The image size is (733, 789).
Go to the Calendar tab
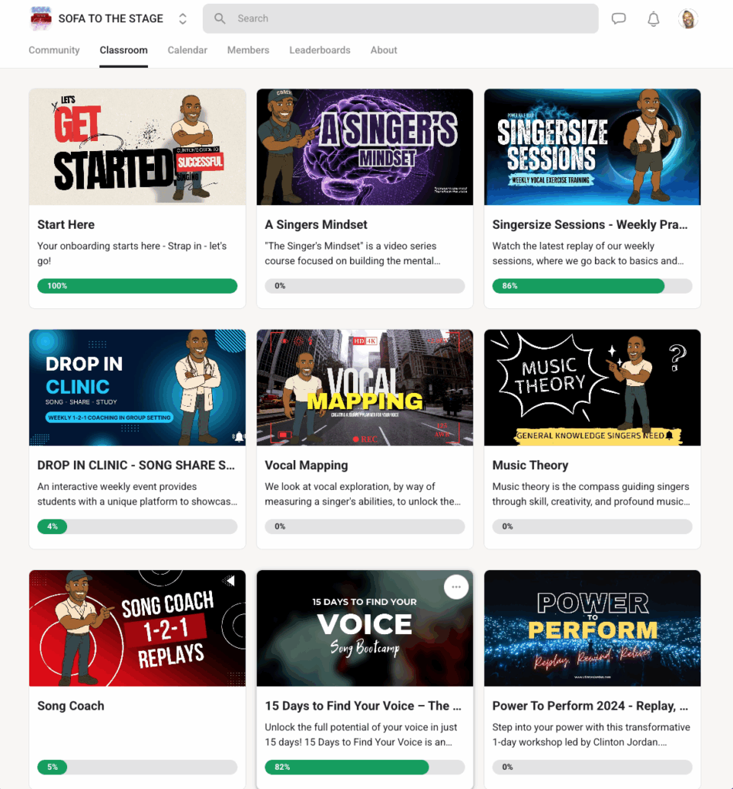[187, 50]
